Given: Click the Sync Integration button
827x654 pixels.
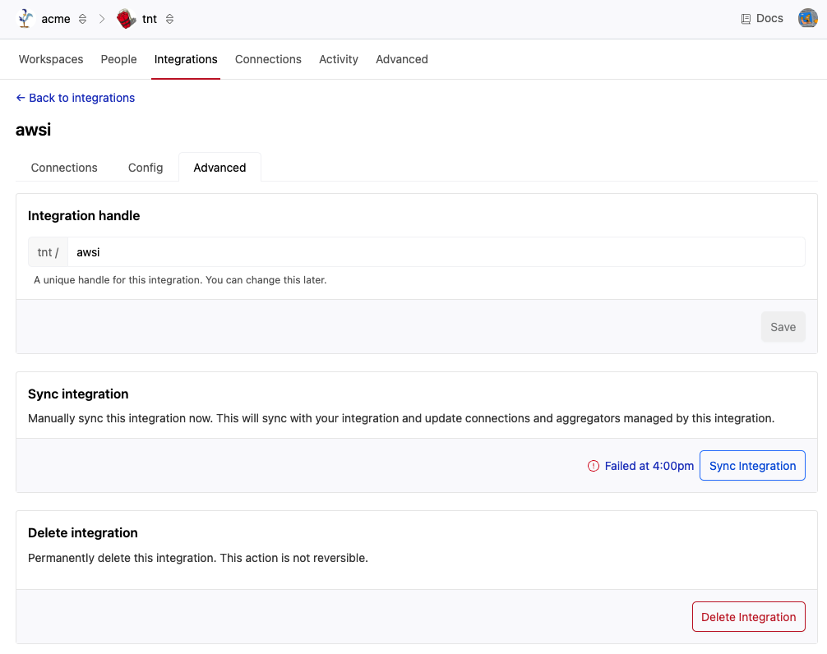Looking at the screenshot, I should click(x=752, y=466).
